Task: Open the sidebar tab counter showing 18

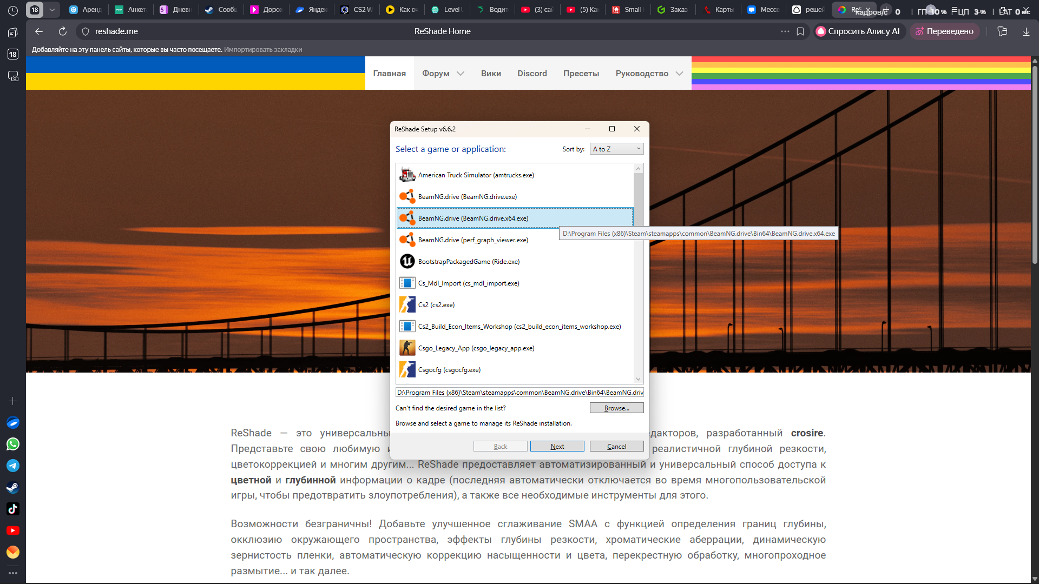Action: click(x=13, y=54)
